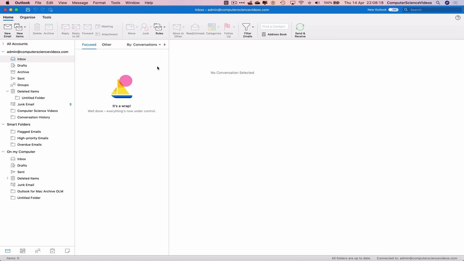Viewport: 464px width, 261px height.
Task: Click the Follow Up flag icon
Action: [x=227, y=27]
